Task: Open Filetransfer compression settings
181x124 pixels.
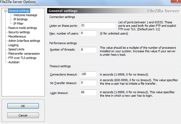Action: click(24, 54)
